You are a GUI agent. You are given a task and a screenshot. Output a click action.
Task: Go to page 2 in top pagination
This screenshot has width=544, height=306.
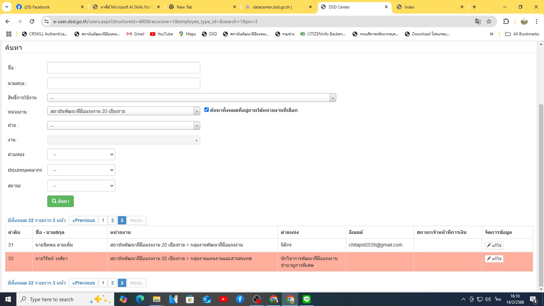(x=113, y=220)
